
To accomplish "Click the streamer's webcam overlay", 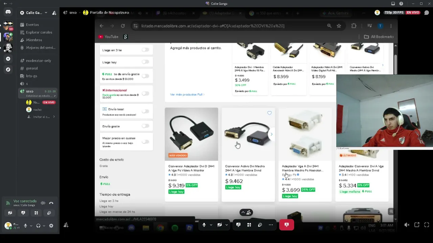I will [x=385, y=112].
